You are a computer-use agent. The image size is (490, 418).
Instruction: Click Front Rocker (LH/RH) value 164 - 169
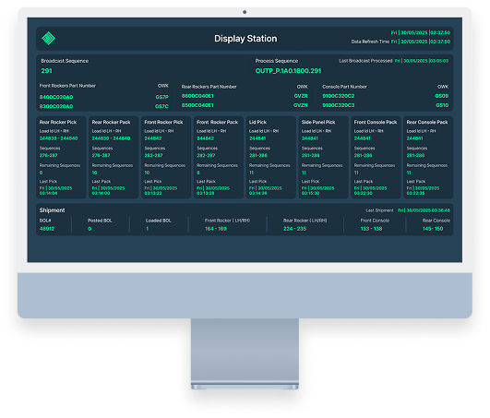216,229
